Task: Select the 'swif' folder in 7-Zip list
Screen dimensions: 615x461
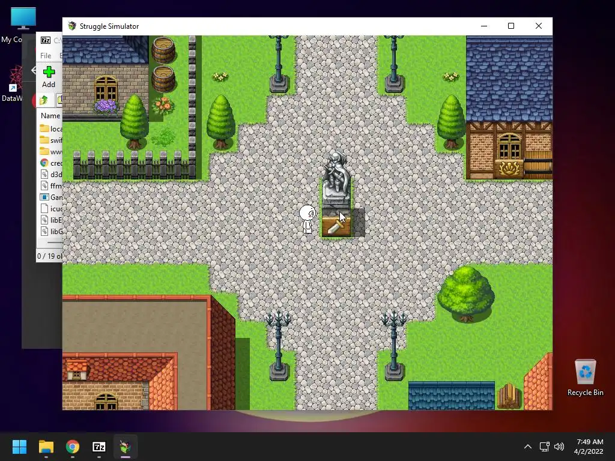Action: click(x=52, y=140)
